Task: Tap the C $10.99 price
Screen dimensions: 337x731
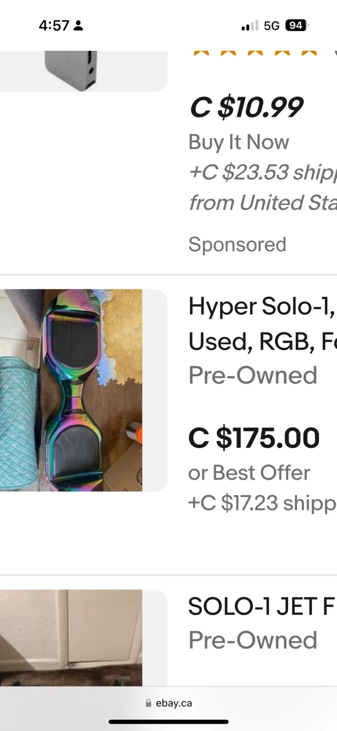Action: click(x=246, y=107)
